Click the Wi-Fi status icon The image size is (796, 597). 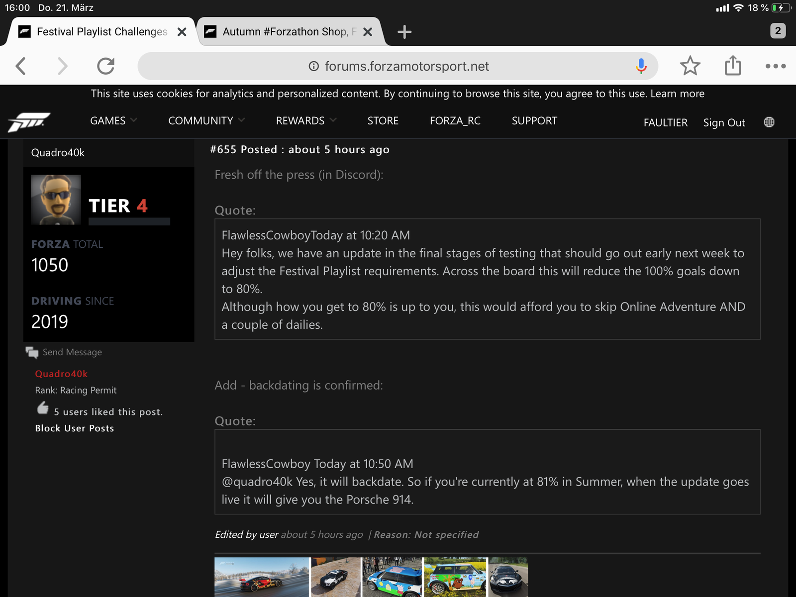[738, 7]
